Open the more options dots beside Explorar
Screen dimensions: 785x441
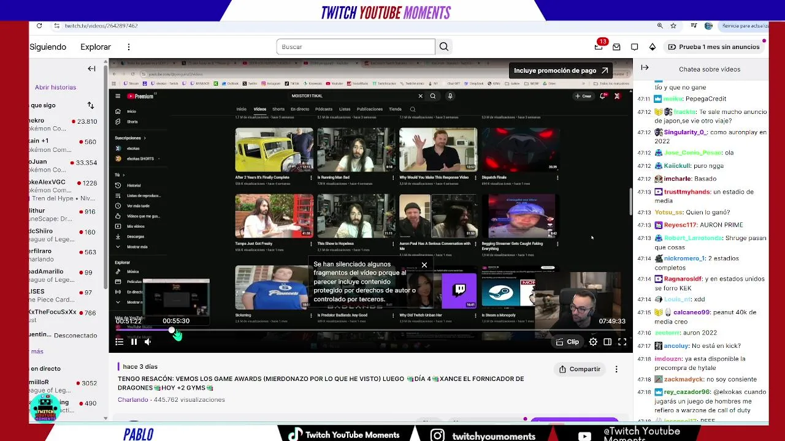[129, 47]
